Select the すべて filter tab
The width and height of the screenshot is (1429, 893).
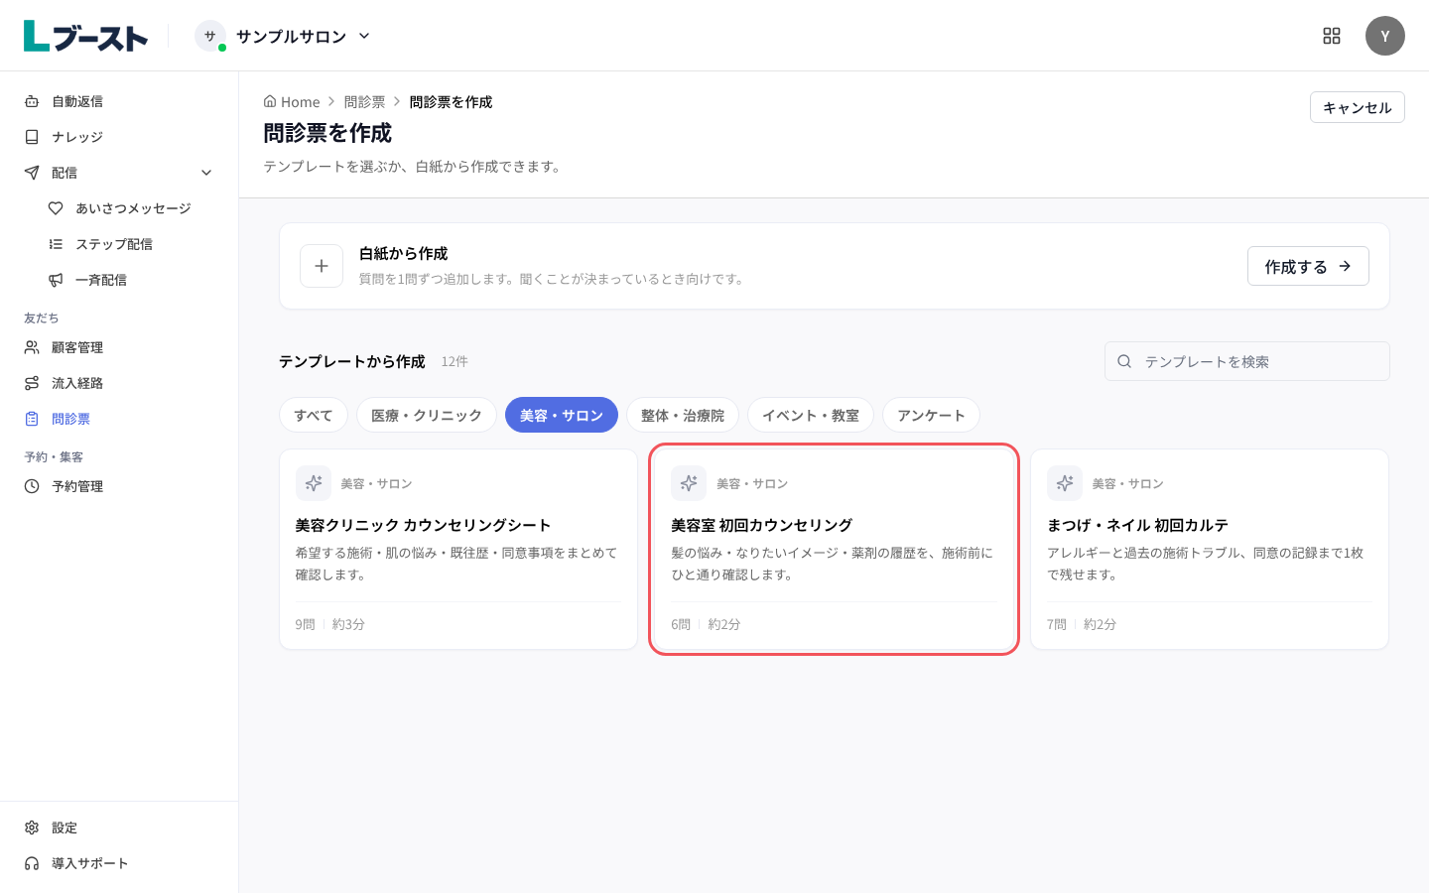[x=314, y=415]
